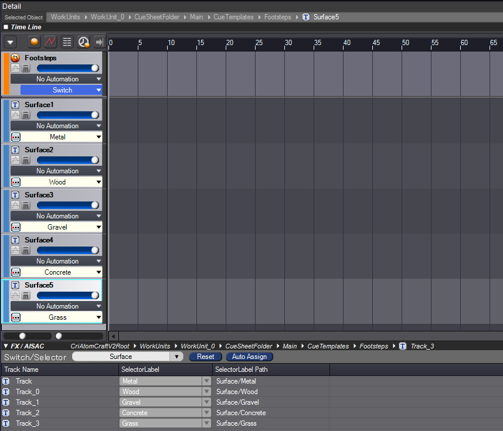Image resolution: width=503 pixels, height=431 pixels.
Task: Collapse the FX / AISAC section triangle
Action: pyautogui.click(x=6, y=346)
